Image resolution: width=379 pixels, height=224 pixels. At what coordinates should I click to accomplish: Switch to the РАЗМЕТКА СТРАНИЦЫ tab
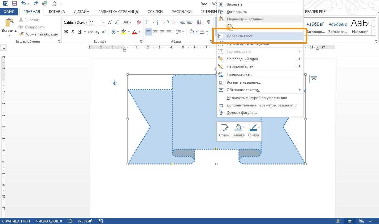click(118, 12)
